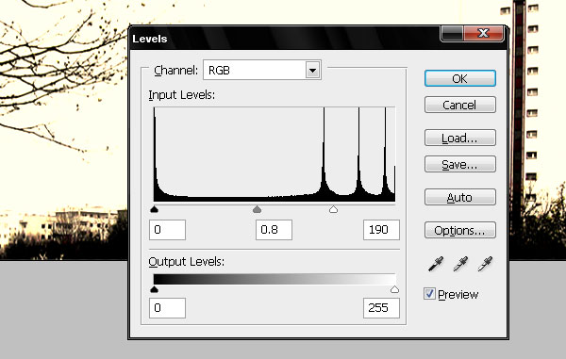Focus the input highlight field showing 190
Screen dimensions: 566x359
point(381,230)
